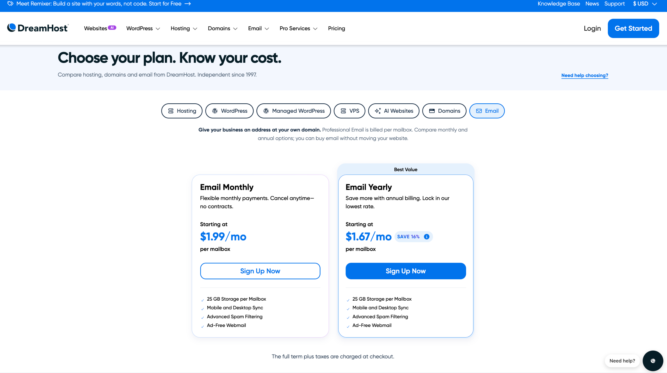Expand the Pro Services navigation menu
The width and height of the screenshot is (667, 373).
298,28
